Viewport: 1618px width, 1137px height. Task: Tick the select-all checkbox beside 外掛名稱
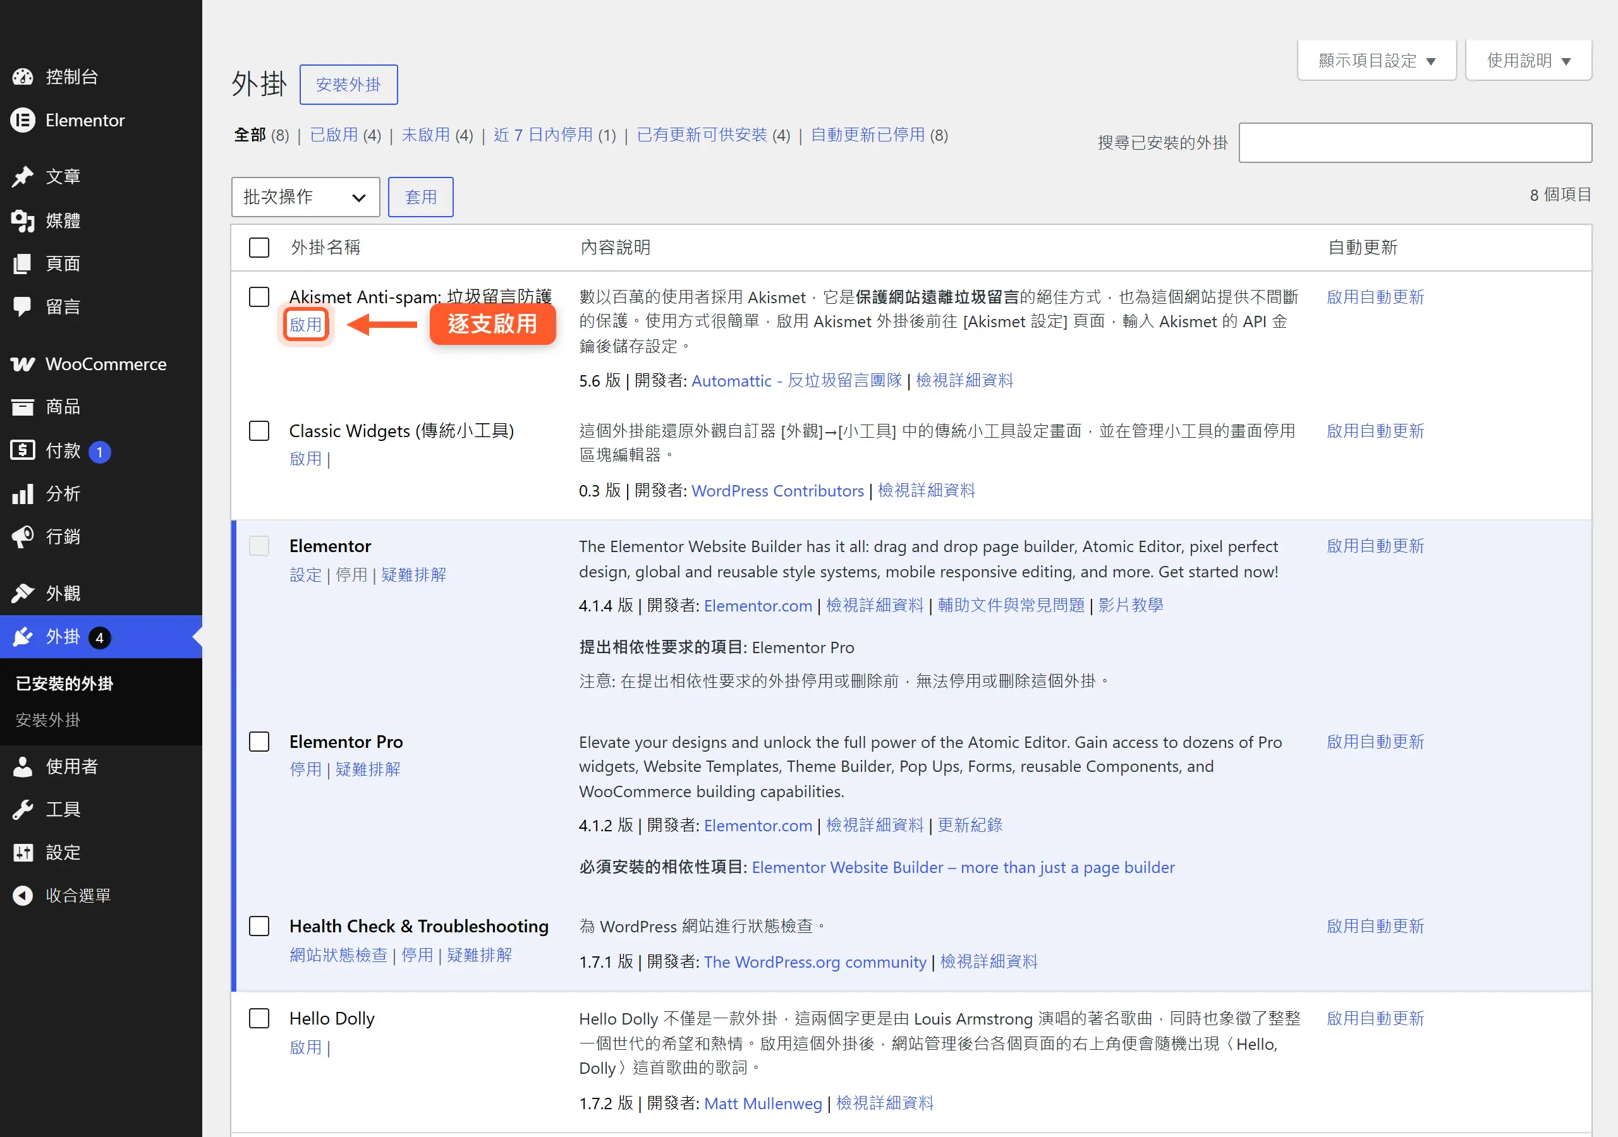[259, 247]
